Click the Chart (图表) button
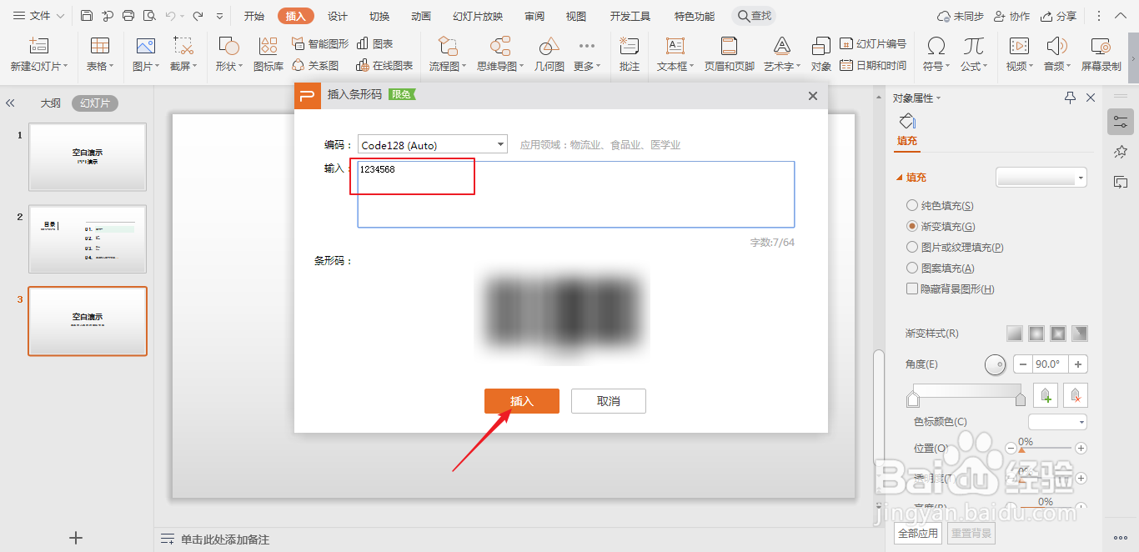 click(374, 43)
